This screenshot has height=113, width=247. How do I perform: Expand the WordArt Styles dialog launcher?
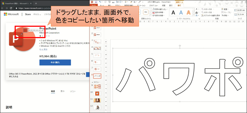(x=199, y=19)
